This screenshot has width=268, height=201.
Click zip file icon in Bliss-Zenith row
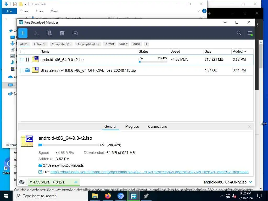35,70
